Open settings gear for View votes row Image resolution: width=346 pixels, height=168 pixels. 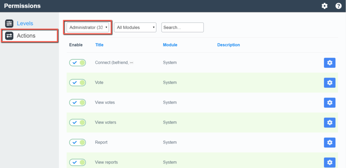point(330,103)
